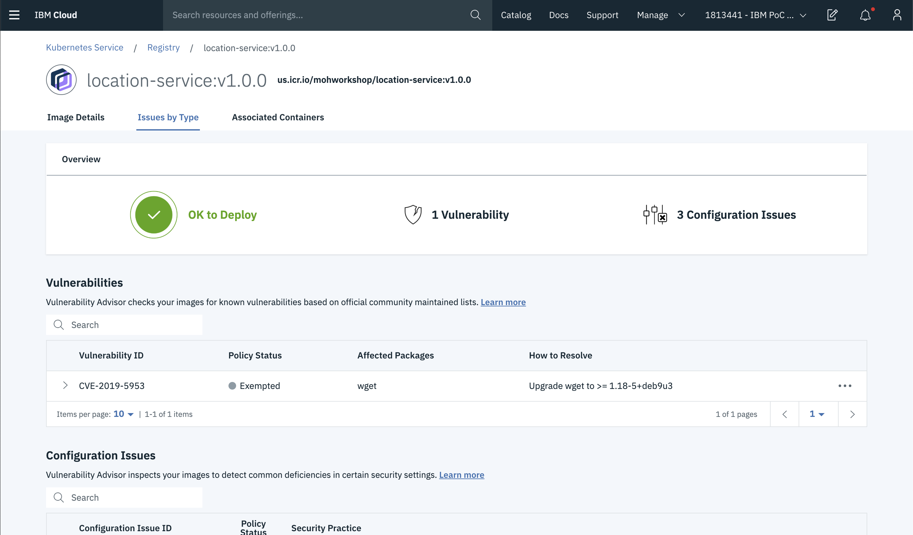This screenshot has width=913, height=535.
Task: Open the page number selector
Action: click(817, 414)
